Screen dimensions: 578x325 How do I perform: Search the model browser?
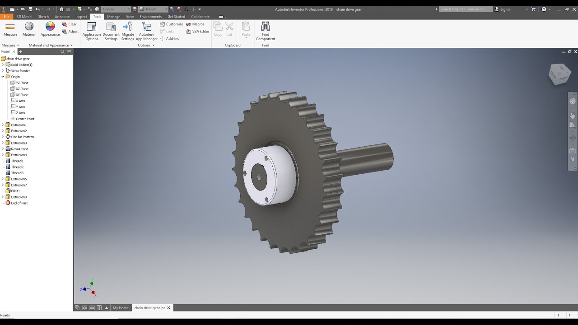click(x=63, y=51)
